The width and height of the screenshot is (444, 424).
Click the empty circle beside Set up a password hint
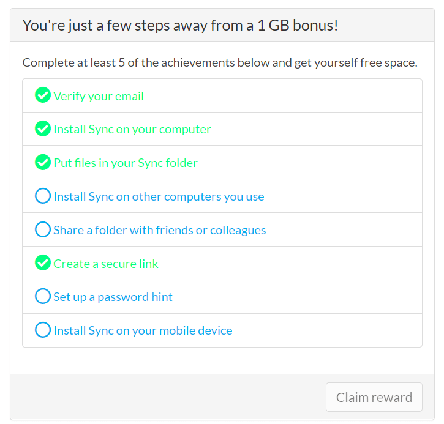click(43, 296)
